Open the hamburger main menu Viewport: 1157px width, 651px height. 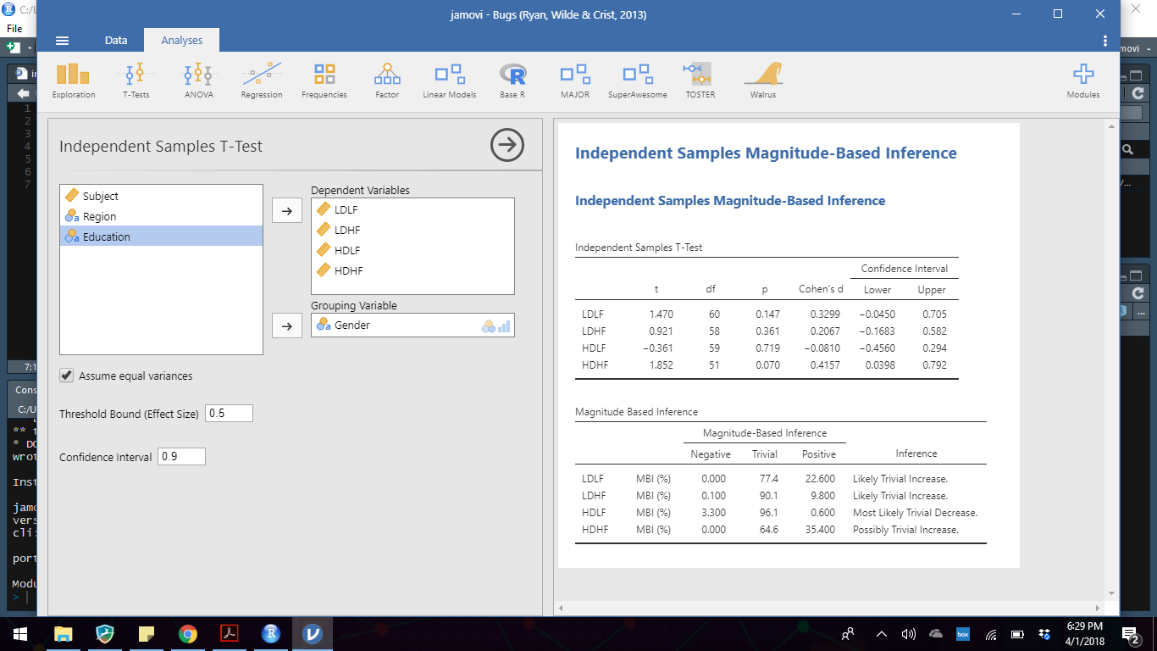[62, 40]
